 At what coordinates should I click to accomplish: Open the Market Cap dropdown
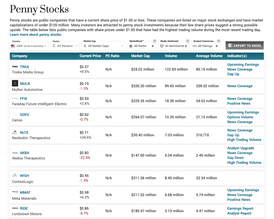click(x=103, y=46)
